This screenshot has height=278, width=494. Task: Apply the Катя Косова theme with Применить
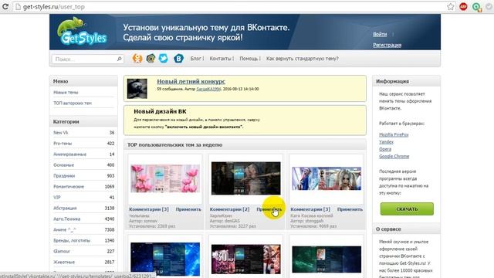(x=350, y=209)
